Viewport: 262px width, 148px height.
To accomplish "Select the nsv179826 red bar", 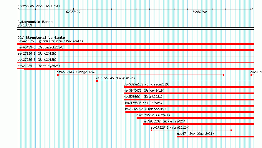I will coord(190,106).
